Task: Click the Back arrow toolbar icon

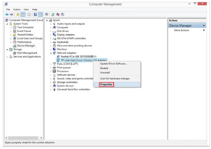Action: click(x=7, y=14)
